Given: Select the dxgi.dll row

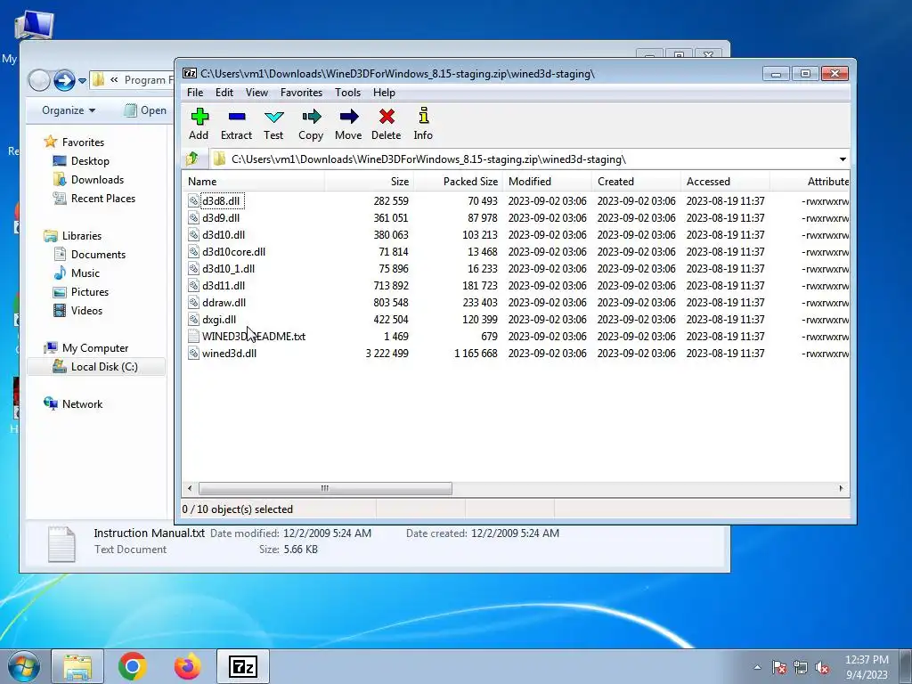Looking at the screenshot, I should [x=516, y=320].
